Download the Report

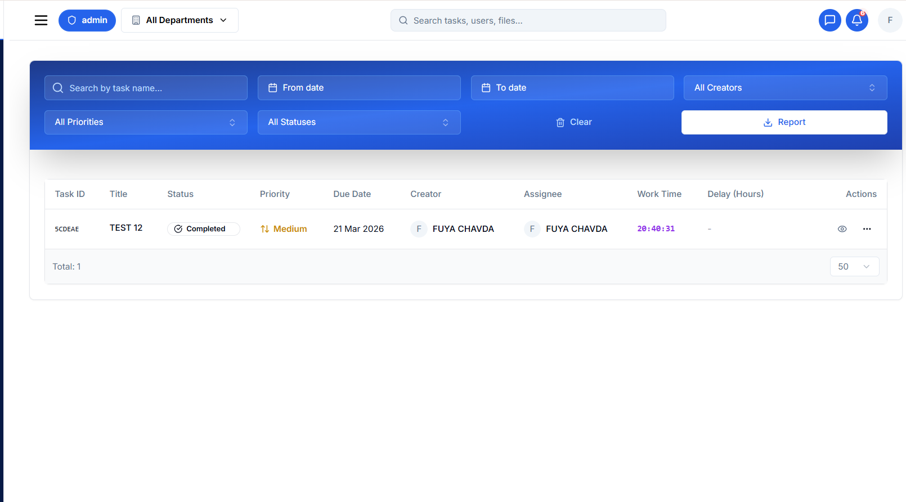tap(784, 122)
